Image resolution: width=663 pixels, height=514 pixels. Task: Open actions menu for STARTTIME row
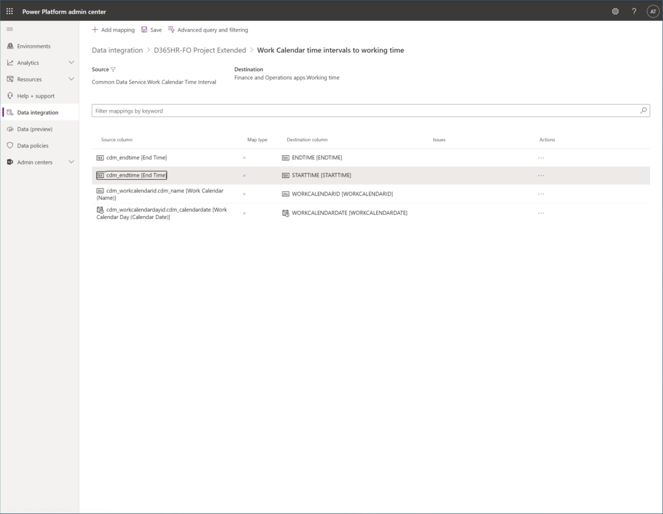click(x=541, y=175)
